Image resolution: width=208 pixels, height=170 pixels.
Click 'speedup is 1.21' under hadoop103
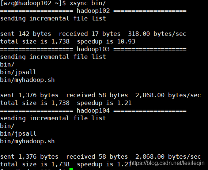[x=104, y=103]
